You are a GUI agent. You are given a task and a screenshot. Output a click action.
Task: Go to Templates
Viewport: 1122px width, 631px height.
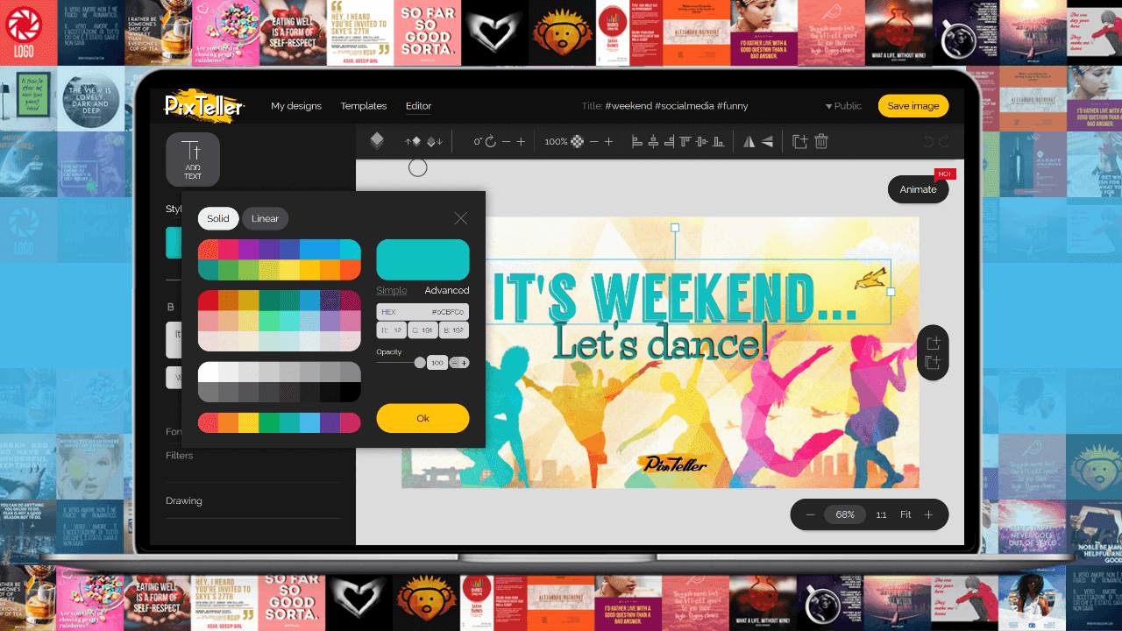364,106
